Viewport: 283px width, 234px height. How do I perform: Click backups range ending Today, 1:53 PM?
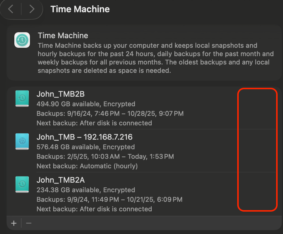(105, 156)
